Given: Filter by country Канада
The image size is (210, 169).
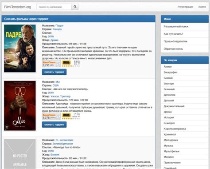Looking at the screenshot, I should tap(57, 29).
